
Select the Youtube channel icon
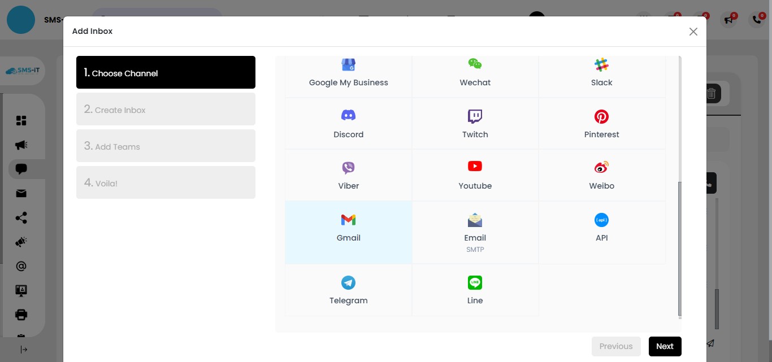(475, 166)
